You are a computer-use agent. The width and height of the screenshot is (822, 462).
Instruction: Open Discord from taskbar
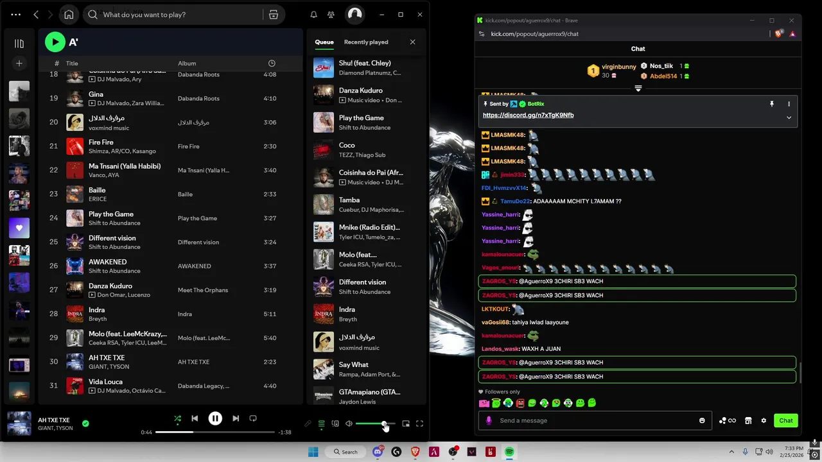pos(378,452)
